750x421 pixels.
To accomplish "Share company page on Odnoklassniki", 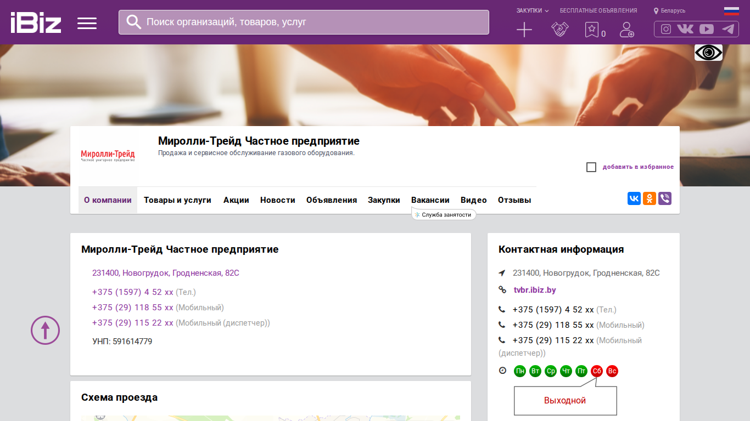I will (650, 198).
